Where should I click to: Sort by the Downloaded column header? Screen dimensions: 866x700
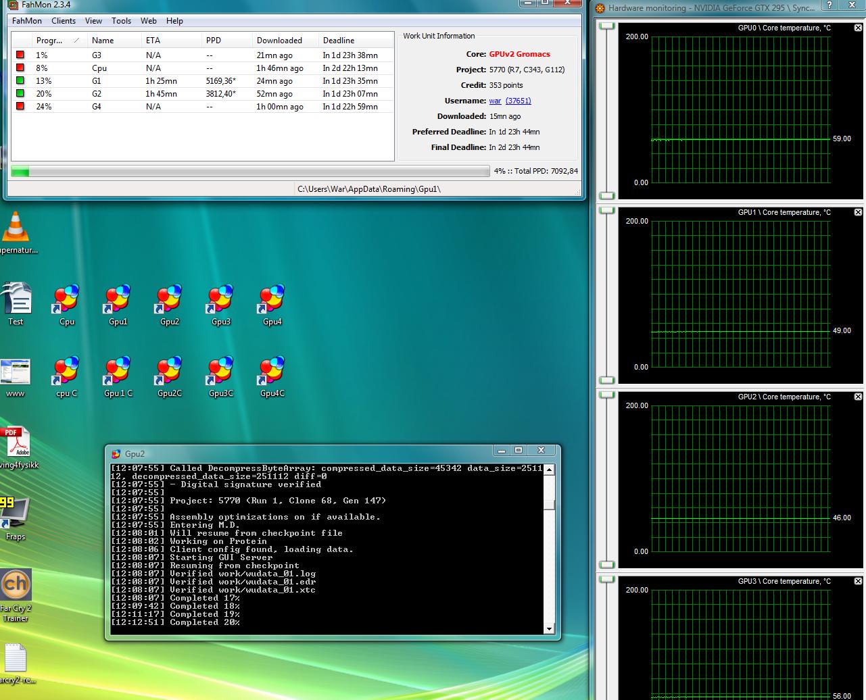(286, 41)
